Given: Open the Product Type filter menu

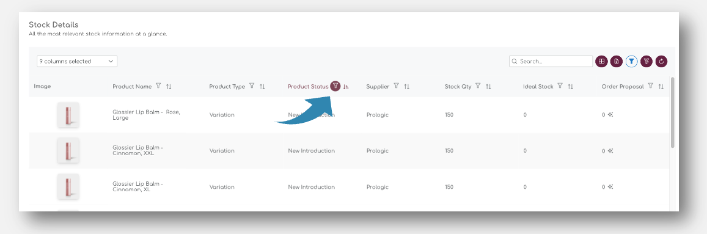Looking at the screenshot, I should [x=252, y=86].
